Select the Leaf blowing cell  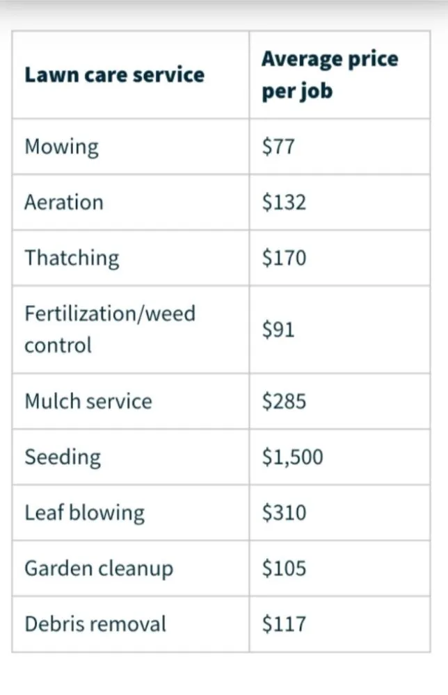[x=85, y=512]
